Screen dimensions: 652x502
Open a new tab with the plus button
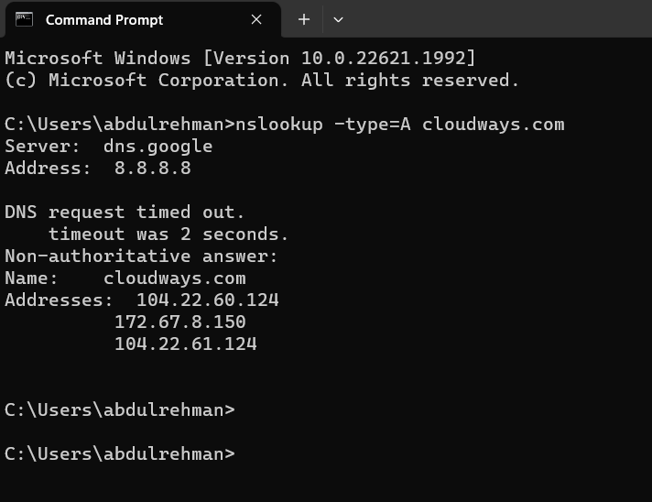click(304, 19)
